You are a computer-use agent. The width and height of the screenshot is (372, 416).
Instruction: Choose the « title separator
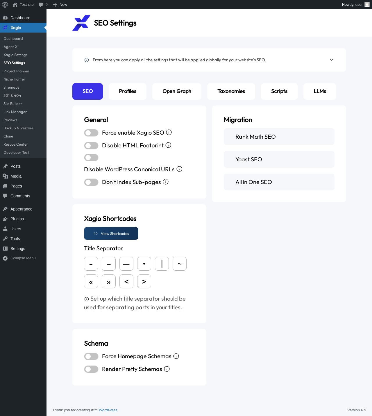pos(91,281)
